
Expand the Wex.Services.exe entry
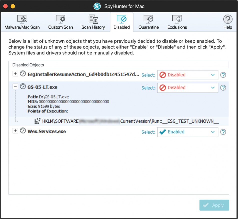[15, 131]
